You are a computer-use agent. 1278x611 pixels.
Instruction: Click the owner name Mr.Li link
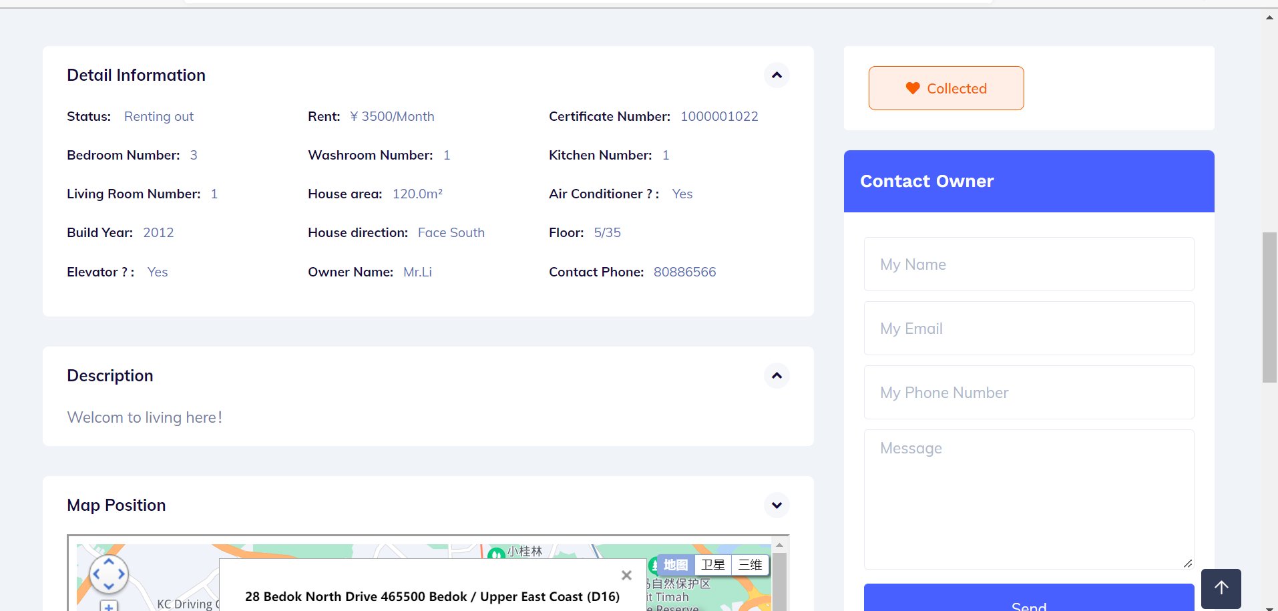(x=417, y=272)
